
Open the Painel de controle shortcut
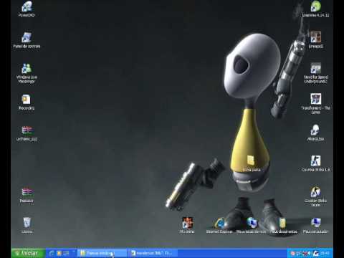[x=27, y=40]
